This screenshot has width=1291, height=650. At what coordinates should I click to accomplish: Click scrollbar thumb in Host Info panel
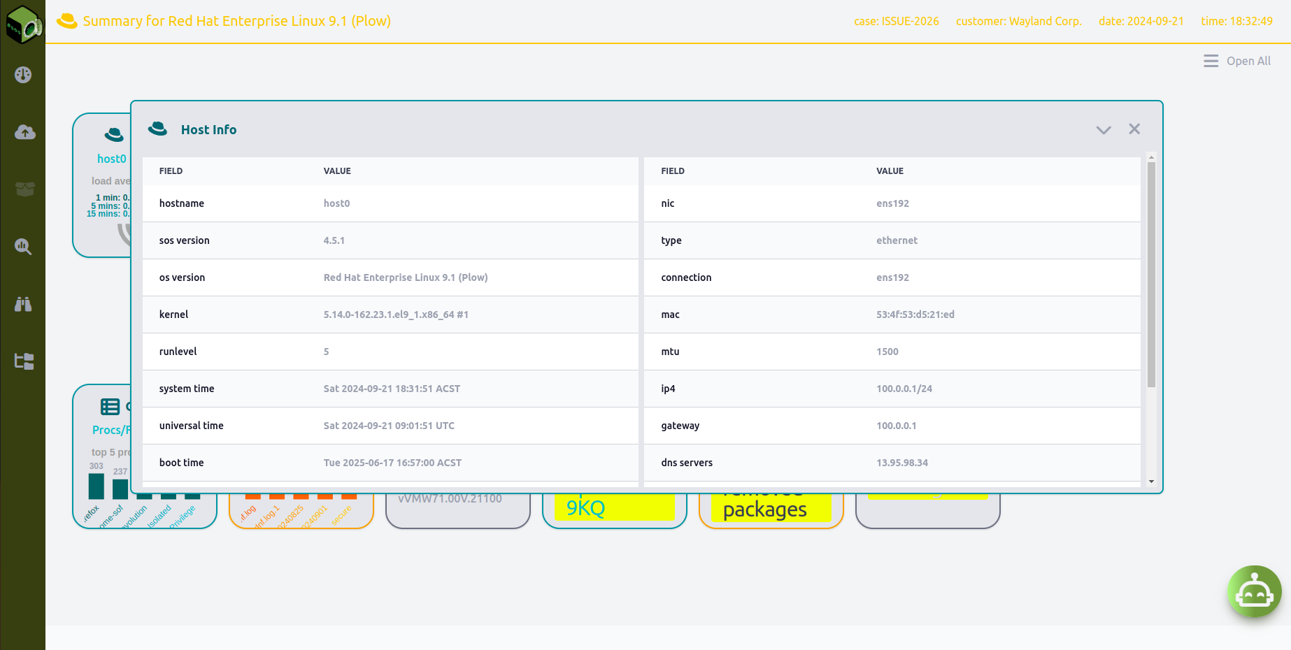pos(1151,274)
